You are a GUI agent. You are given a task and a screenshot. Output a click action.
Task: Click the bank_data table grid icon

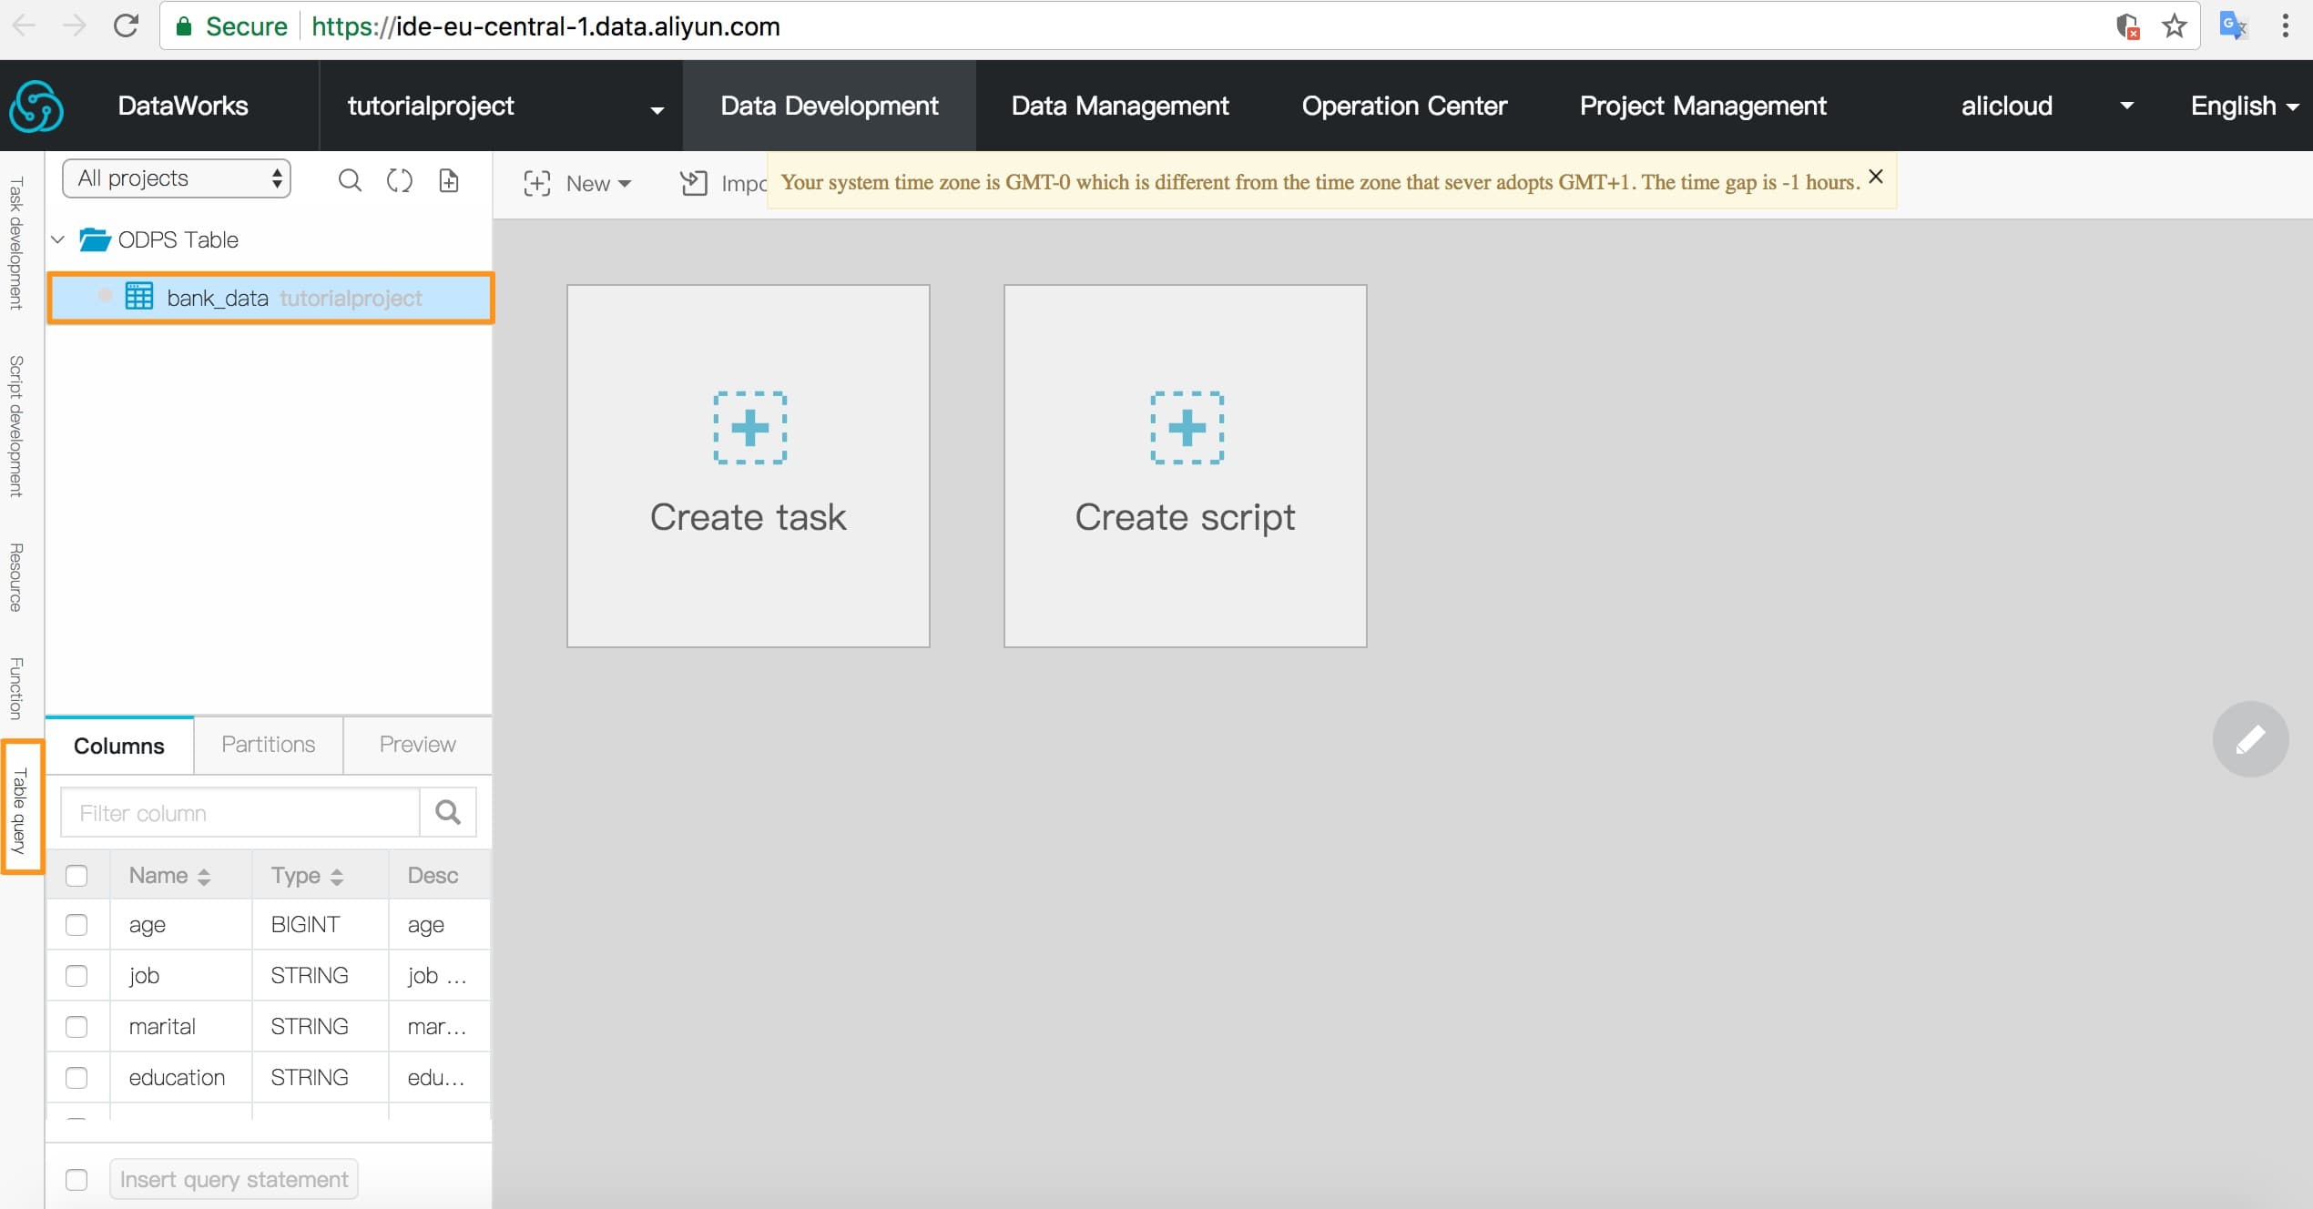click(139, 297)
